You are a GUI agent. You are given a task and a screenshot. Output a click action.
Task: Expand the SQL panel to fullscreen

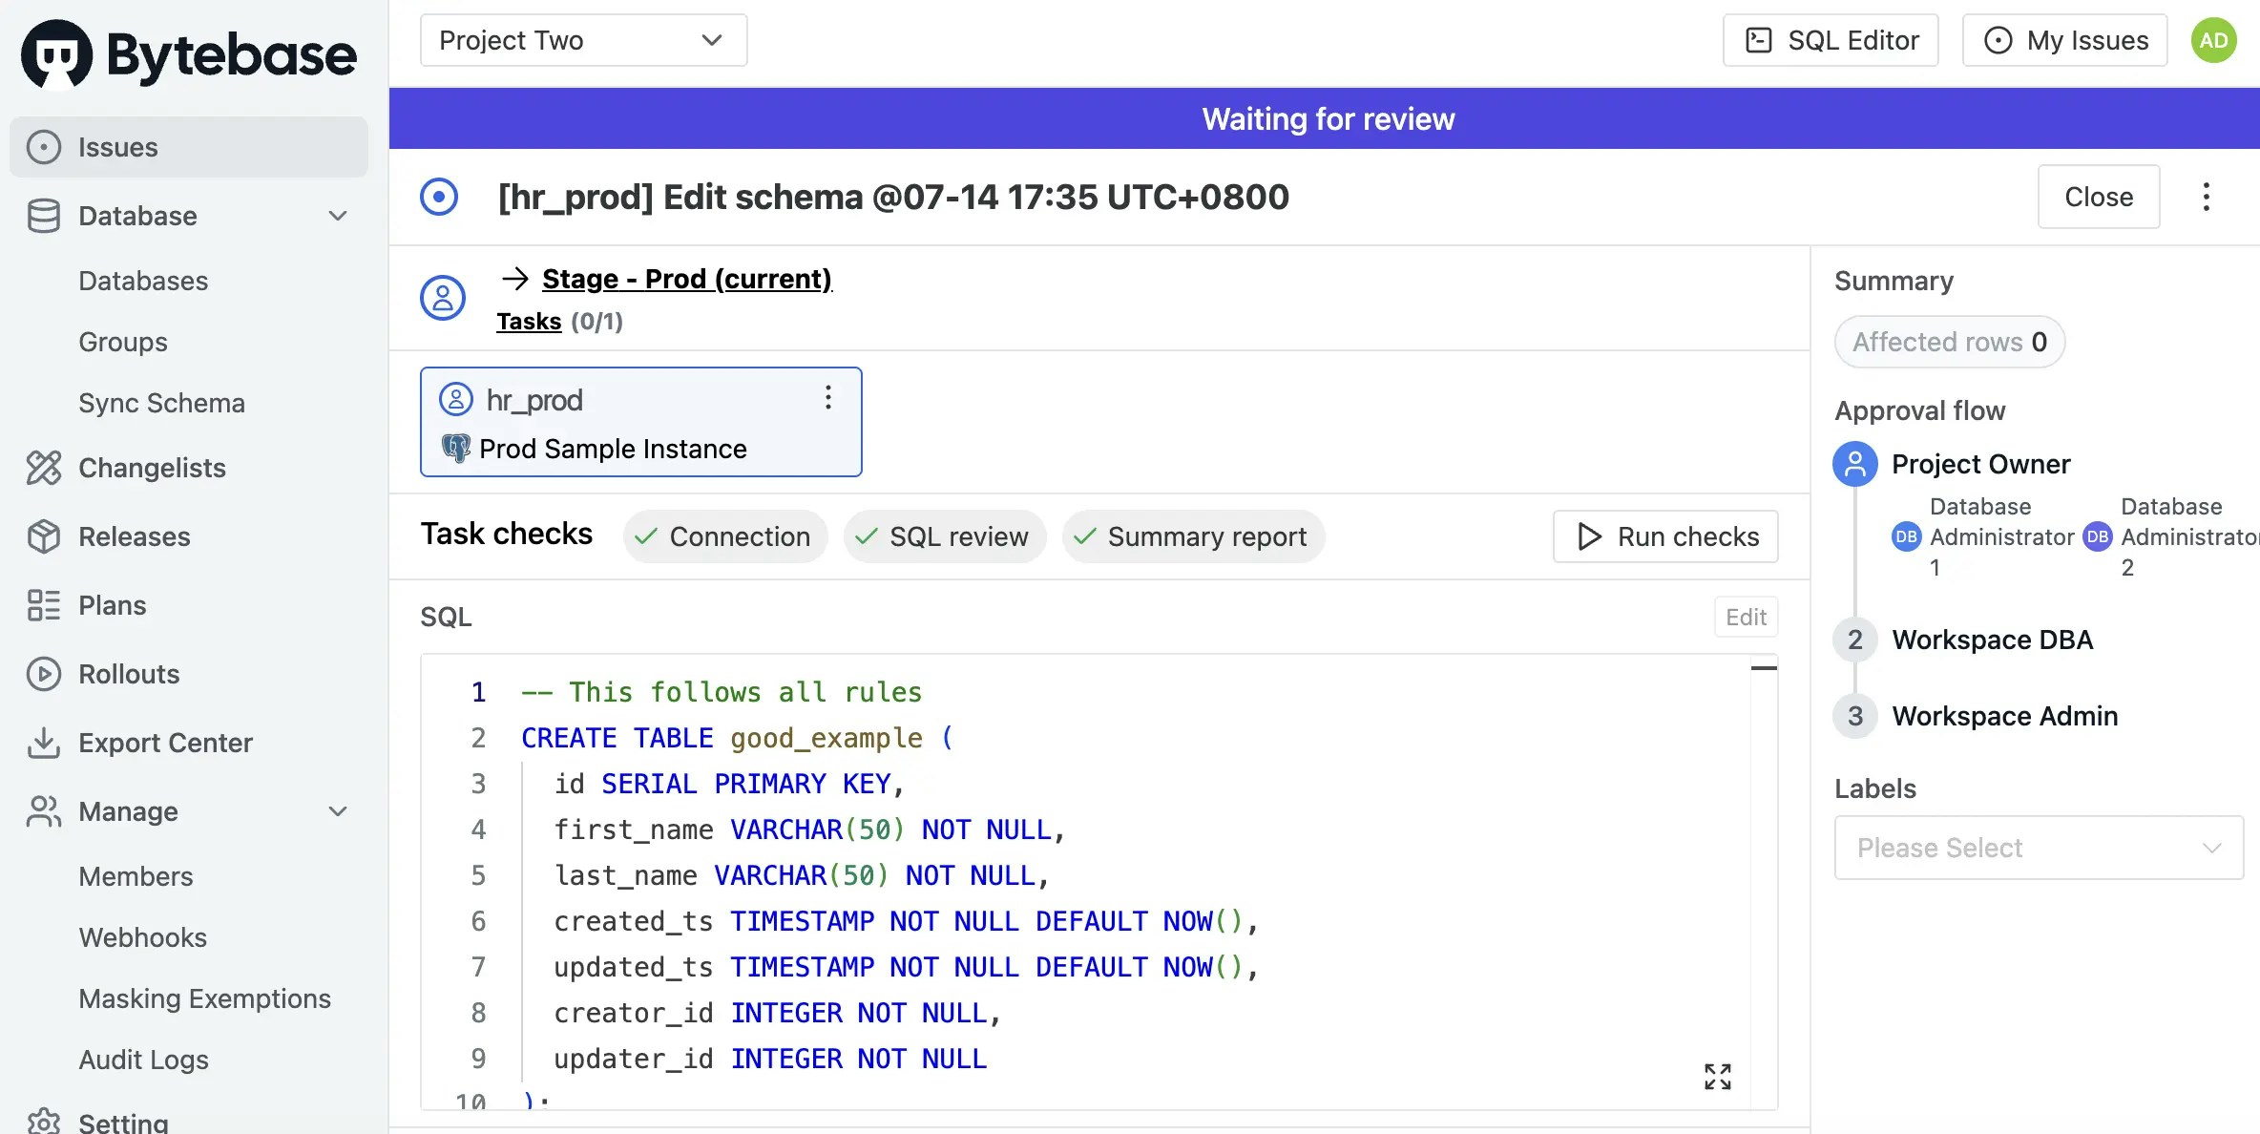[x=1716, y=1076]
